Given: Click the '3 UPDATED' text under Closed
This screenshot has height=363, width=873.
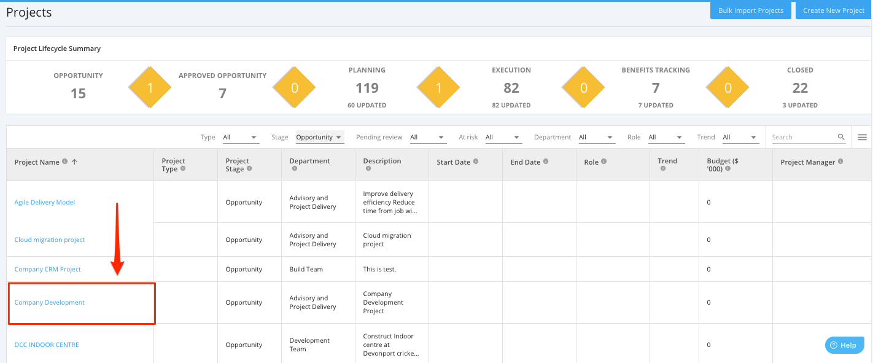Looking at the screenshot, I should [800, 105].
